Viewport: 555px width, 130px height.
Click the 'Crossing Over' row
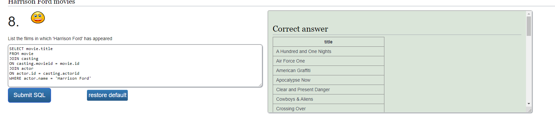(328, 108)
